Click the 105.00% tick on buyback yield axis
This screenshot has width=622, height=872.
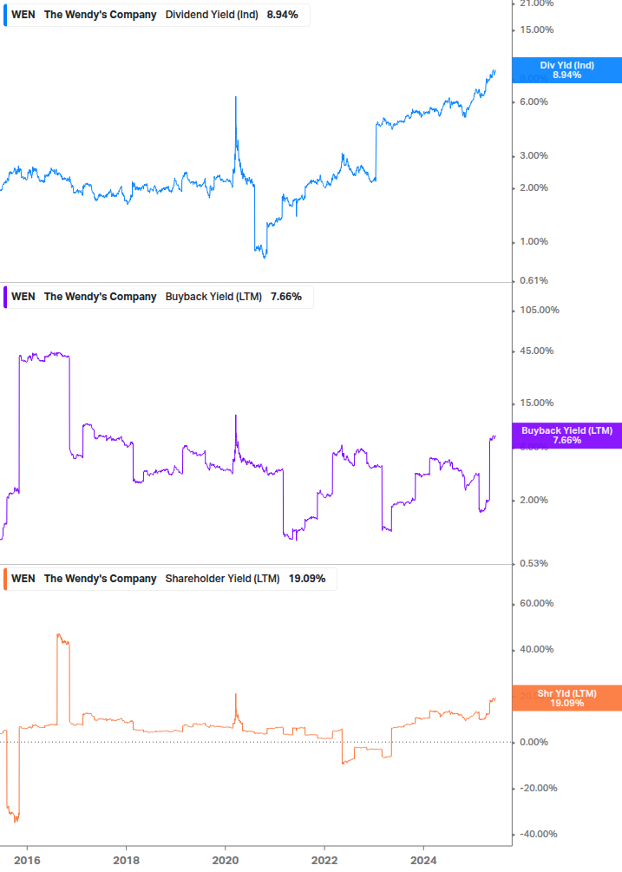tap(540, 311)
